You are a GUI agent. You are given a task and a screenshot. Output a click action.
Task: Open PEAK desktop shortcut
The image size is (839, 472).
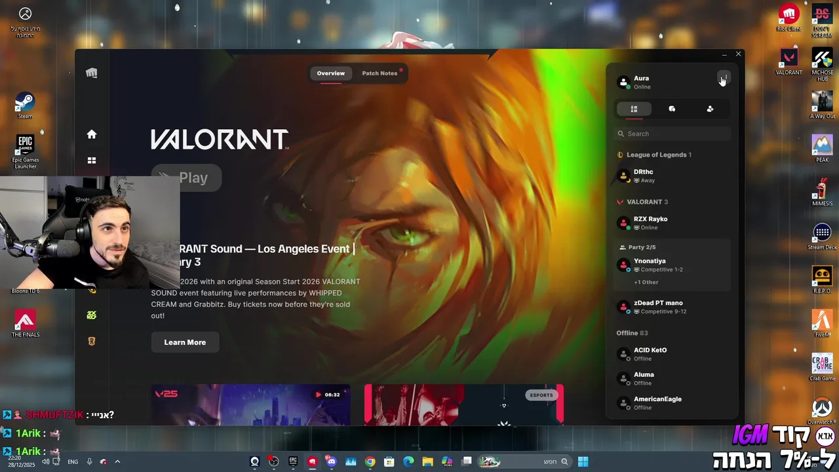click(822, 149)
